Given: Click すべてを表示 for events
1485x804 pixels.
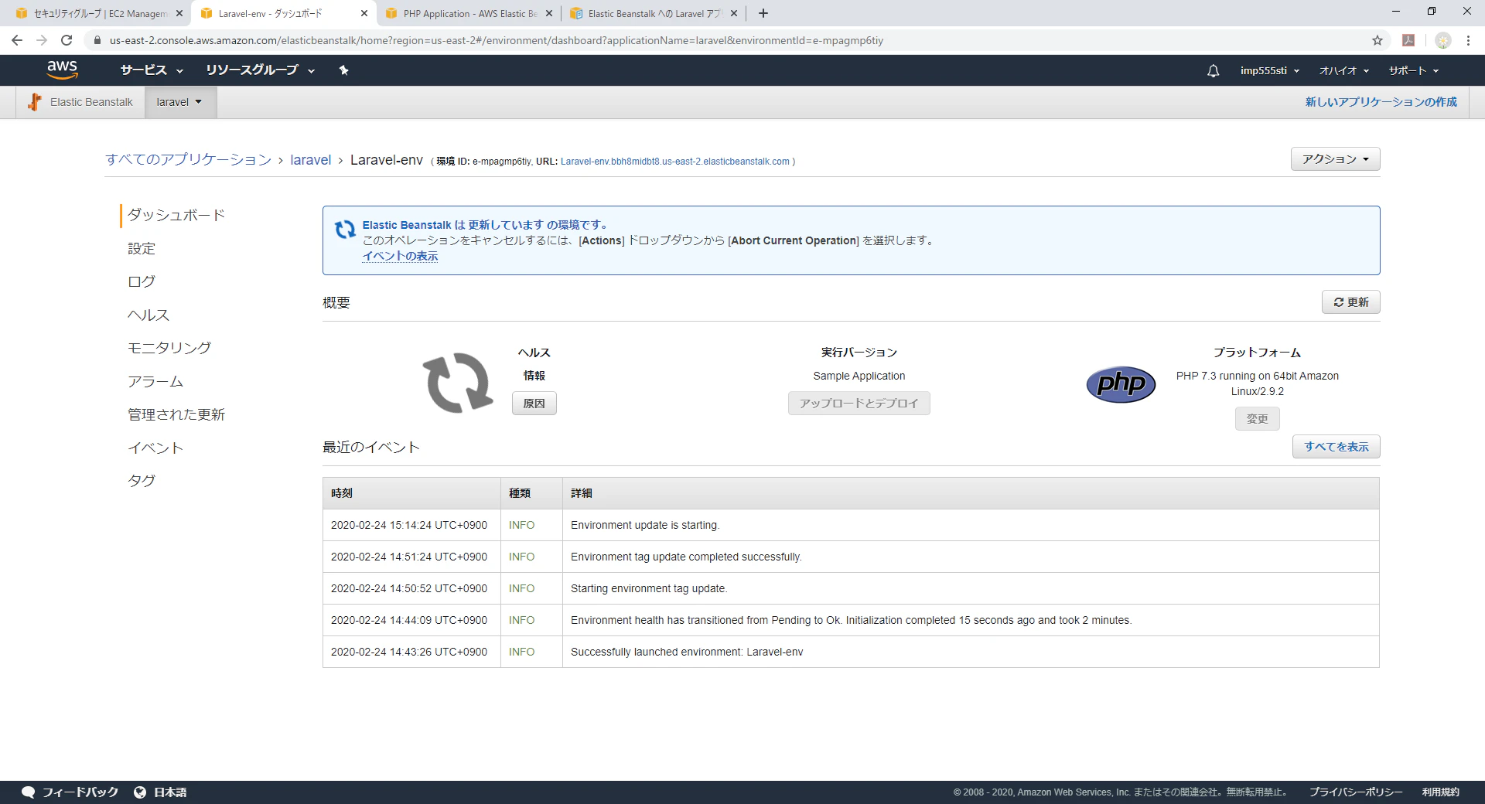Looking at the screenshot, I should pos(1336,447).
